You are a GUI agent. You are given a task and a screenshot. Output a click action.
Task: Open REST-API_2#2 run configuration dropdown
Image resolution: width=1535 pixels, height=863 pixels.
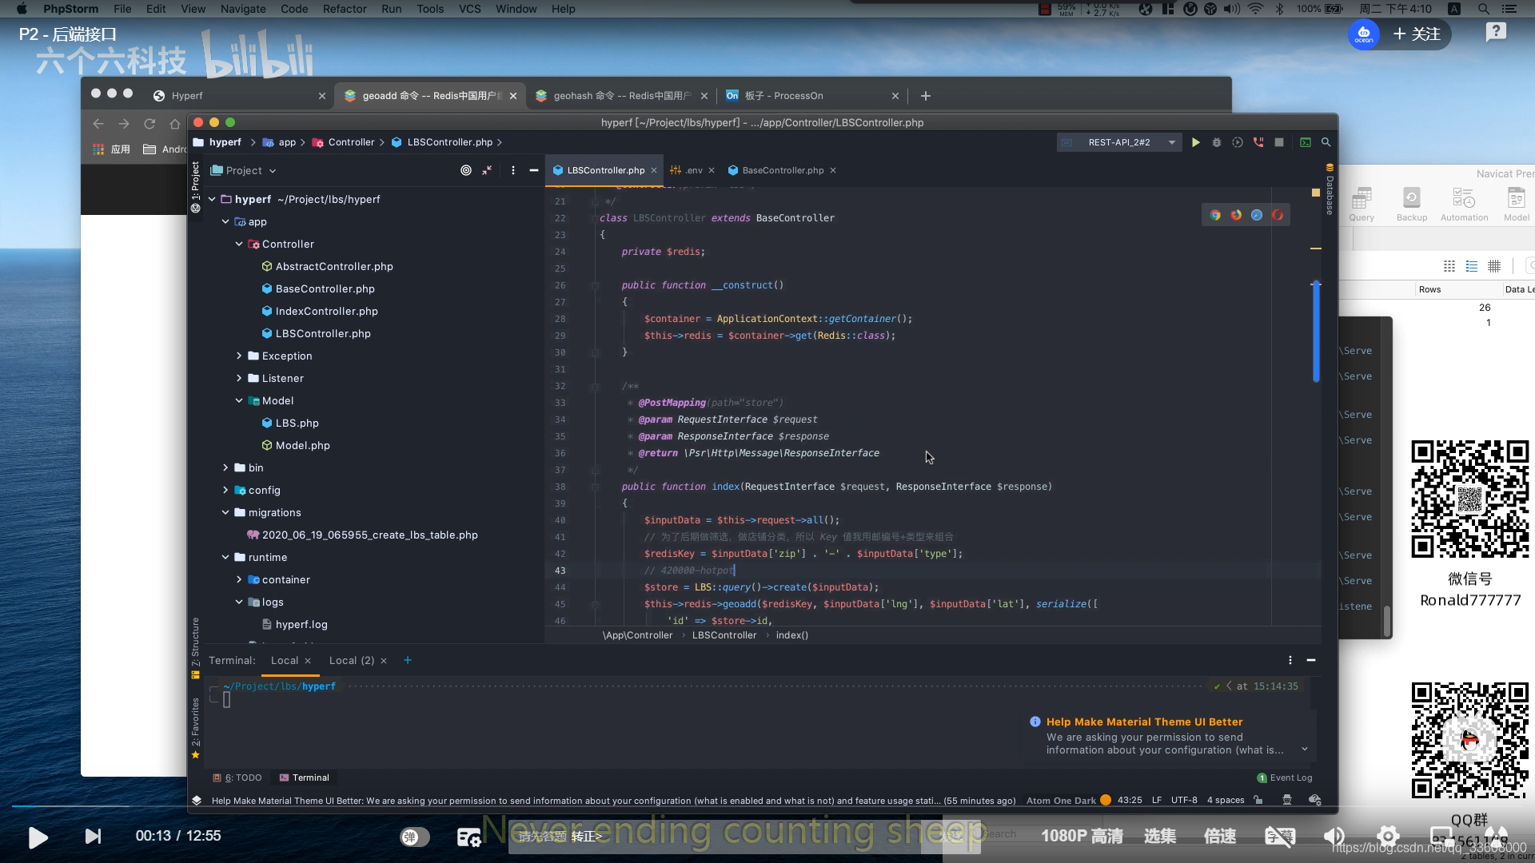tap(1172, 142)
